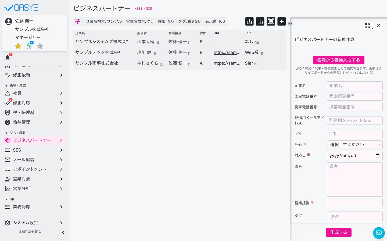This screenshot has width=387, height=241.
Task: Collapse the panel with shrink arrows icon
Action: point(368,26)
